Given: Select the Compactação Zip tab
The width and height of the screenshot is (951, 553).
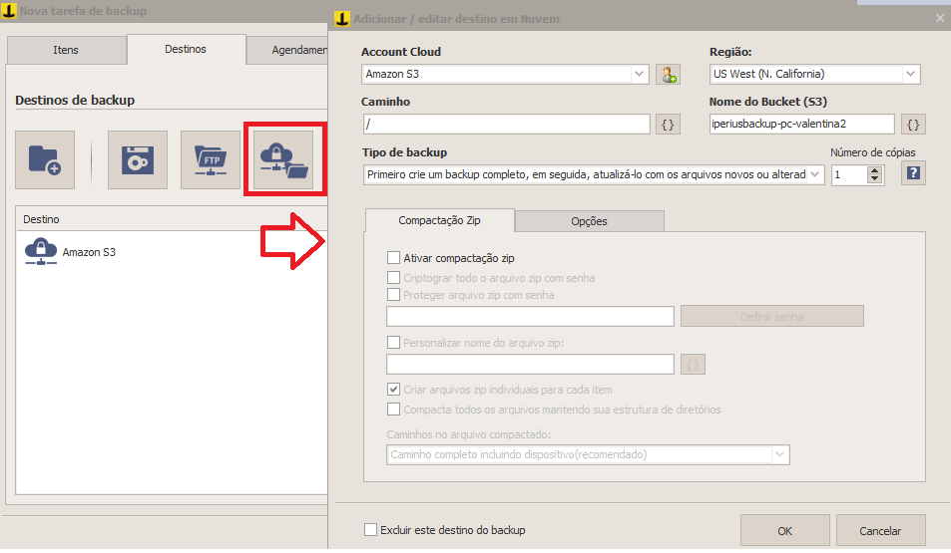Looking at the screenshot, I should pos(440,220).
